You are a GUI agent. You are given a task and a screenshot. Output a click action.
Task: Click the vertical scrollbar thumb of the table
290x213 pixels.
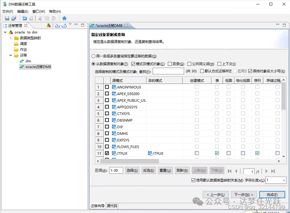[x=284, y=96]
